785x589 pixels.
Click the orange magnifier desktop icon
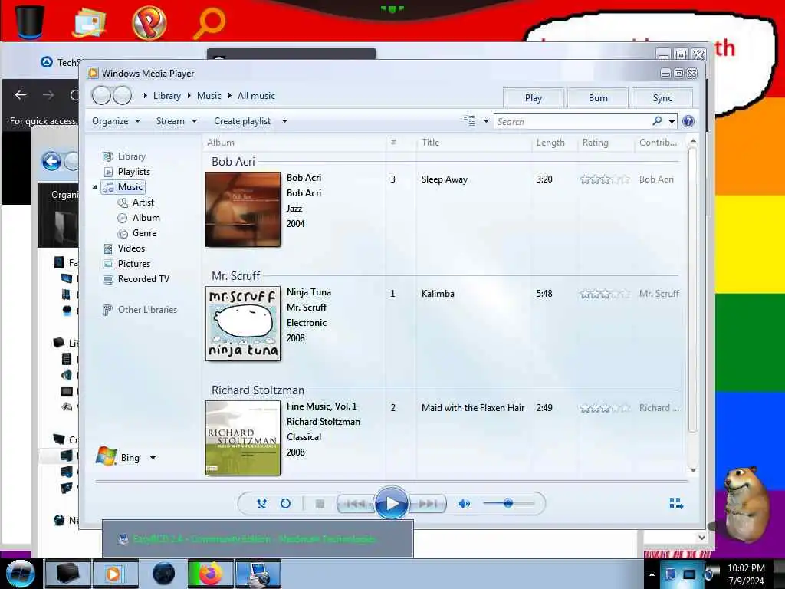pyautogui.click(x=209, y=23)
